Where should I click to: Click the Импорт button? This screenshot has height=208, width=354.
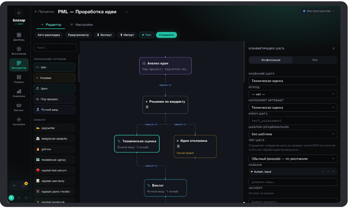click(x=127, y=35)
